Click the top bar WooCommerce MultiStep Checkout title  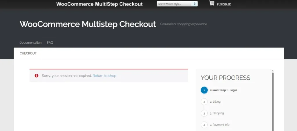(x=99, y=4)
